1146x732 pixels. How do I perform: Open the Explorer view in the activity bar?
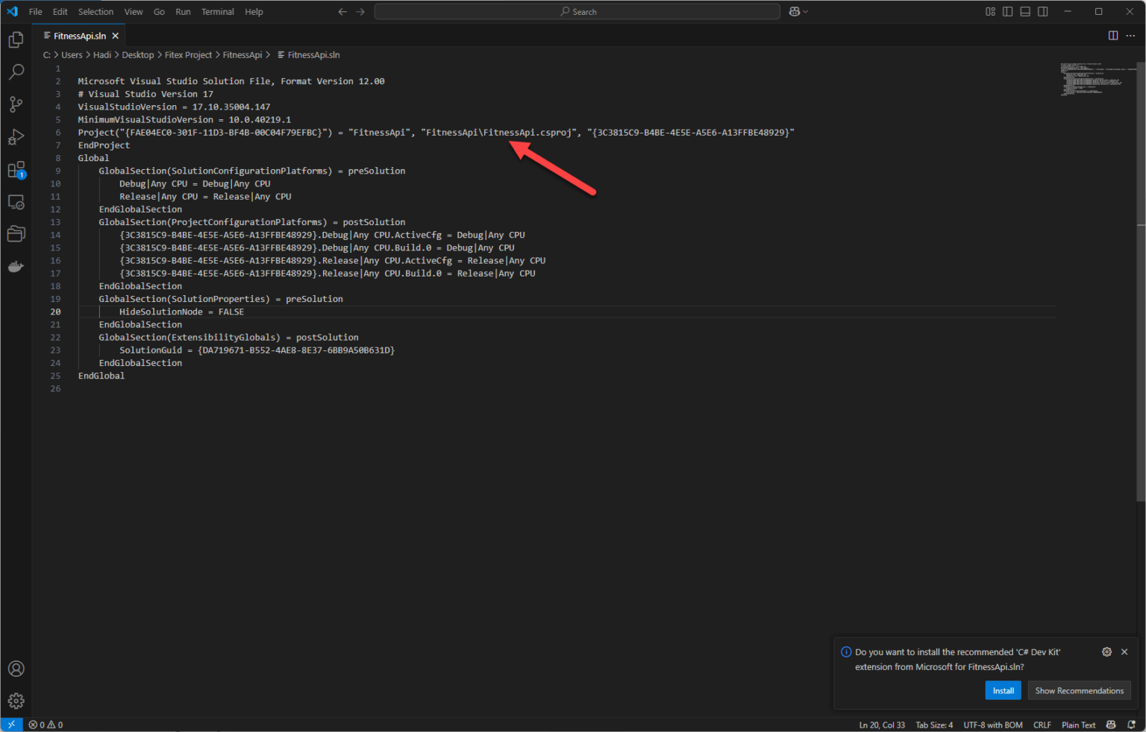(16, 40)
